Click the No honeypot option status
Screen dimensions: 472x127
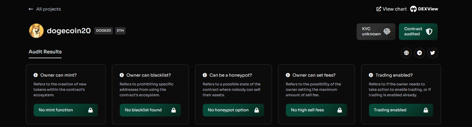233,110
